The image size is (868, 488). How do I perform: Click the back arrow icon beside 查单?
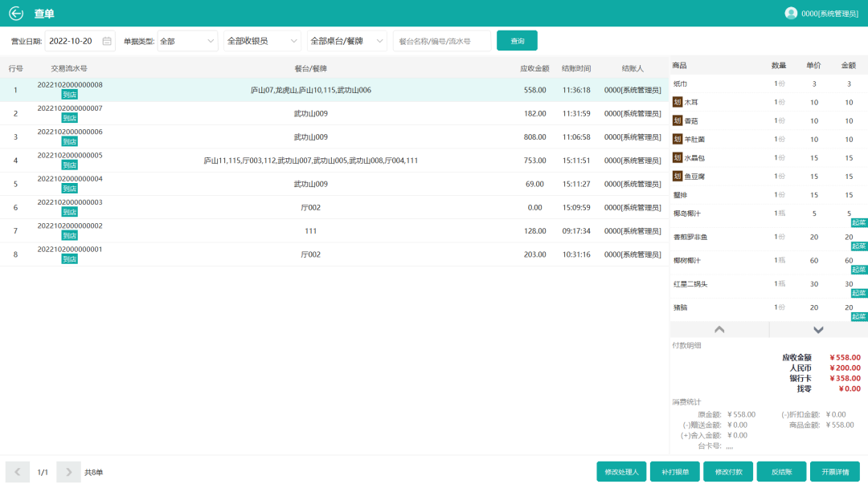pyautogui.click(x=16, y=14)
